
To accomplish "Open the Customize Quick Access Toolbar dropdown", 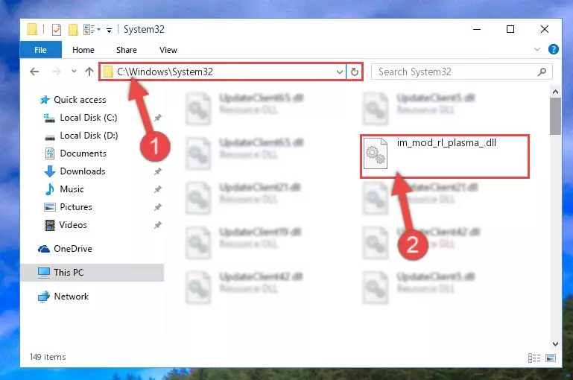I will click(109, 30).
